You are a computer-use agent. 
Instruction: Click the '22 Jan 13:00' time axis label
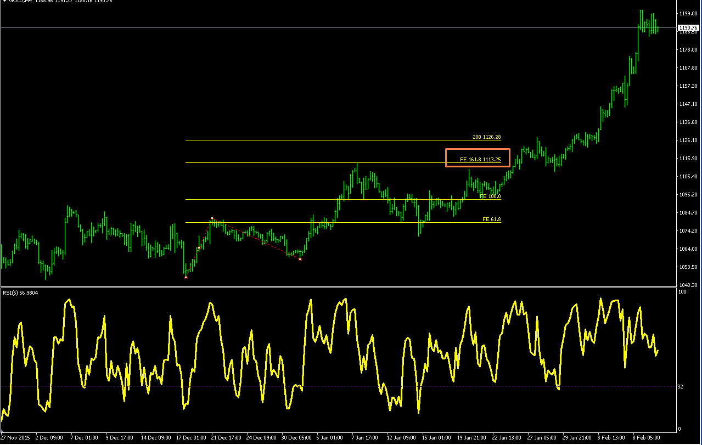click(507, 438)
